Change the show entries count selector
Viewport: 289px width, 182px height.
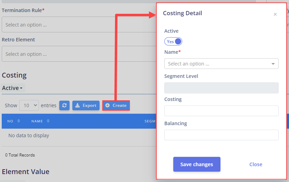click(x=29, y=105)
